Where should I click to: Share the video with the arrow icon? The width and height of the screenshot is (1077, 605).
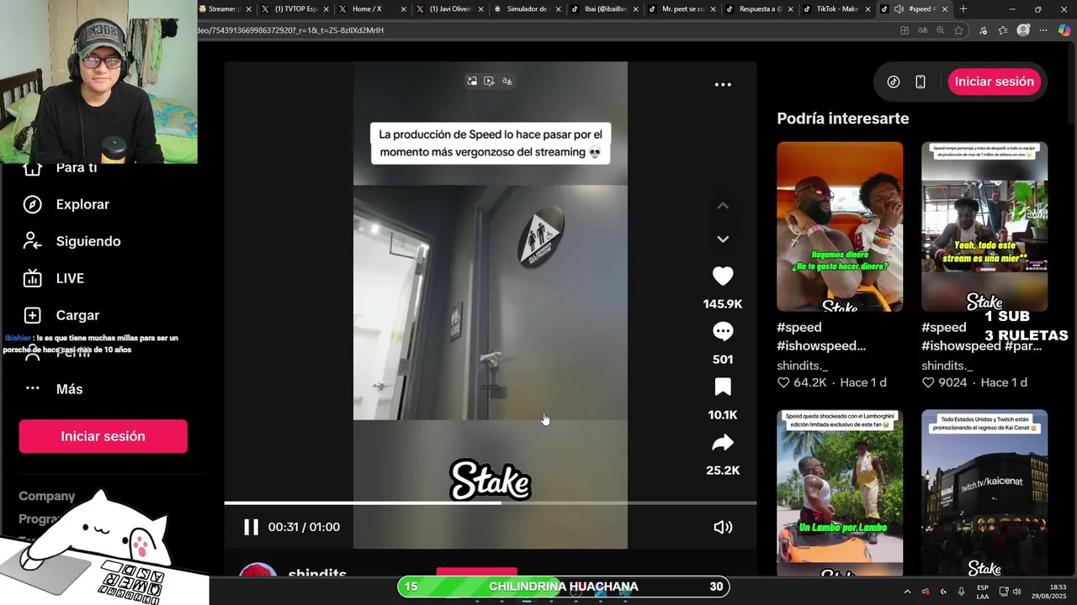(723, 442)
